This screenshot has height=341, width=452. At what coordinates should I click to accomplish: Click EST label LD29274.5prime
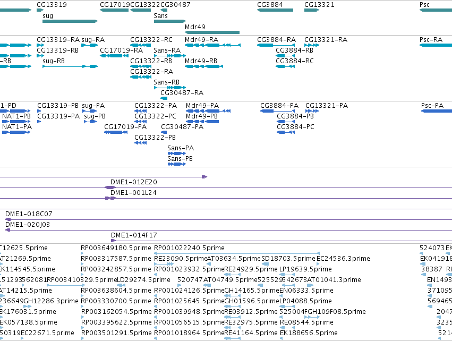[x=143, y=280]
